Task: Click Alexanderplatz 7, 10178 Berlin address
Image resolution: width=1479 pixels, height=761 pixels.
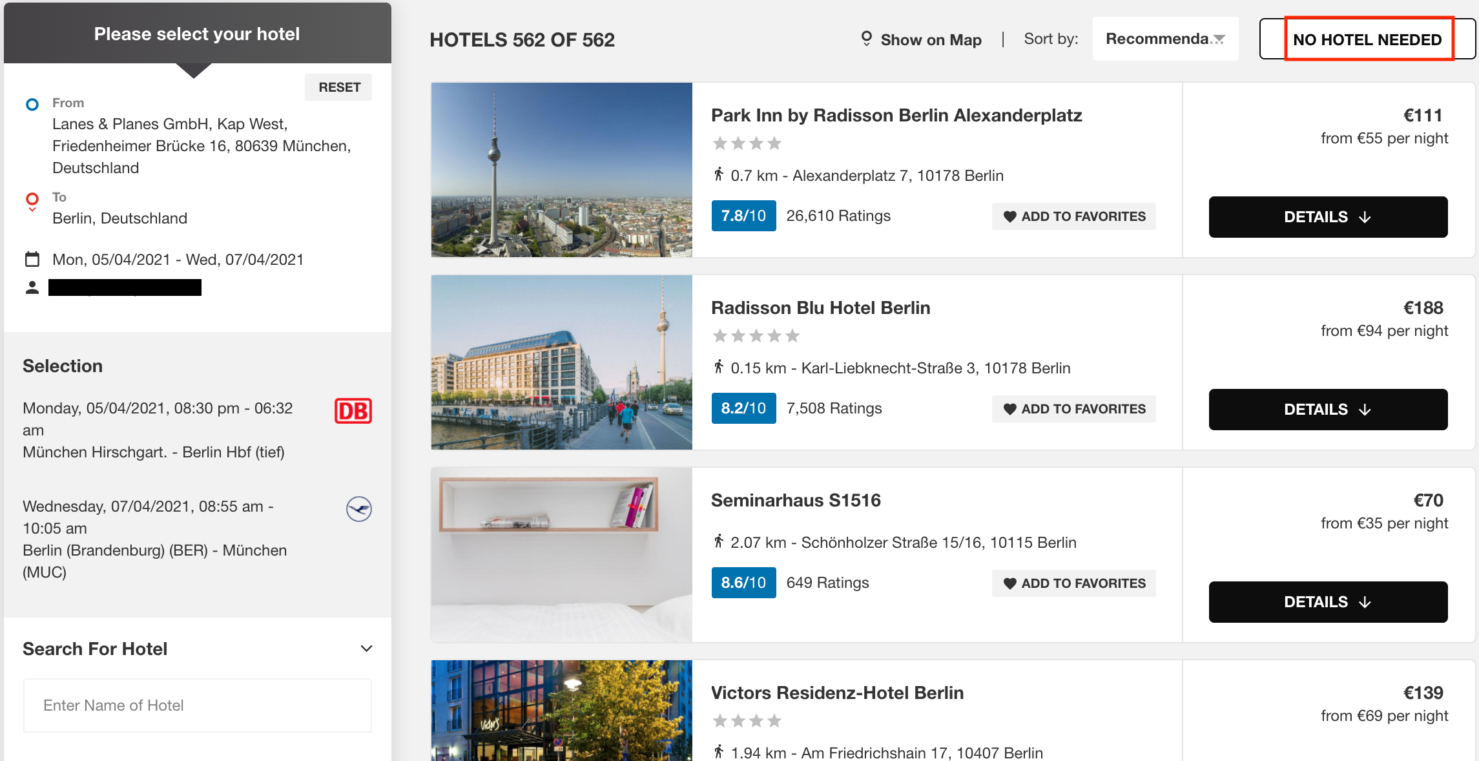Action: click(898, 176)
